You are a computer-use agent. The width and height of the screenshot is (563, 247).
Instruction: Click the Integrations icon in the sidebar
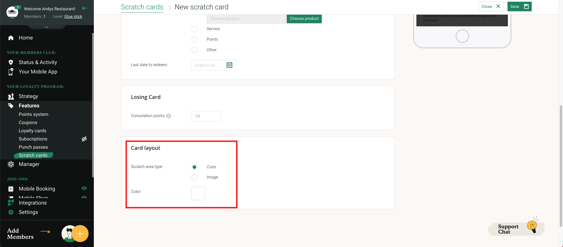click(x=11, y=203)
